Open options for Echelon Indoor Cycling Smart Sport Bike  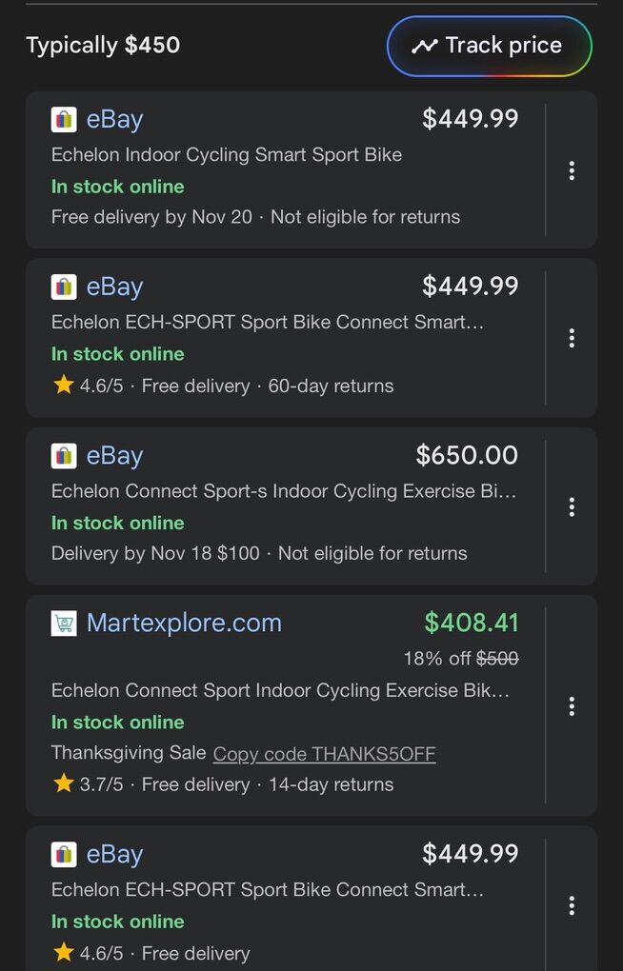click(x=572, y=170)
